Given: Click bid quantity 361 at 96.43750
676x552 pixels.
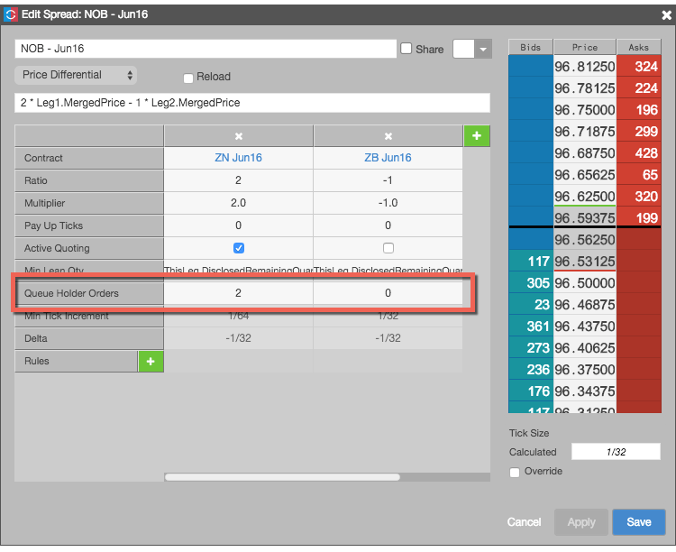Looking at the screenshot, I should pos(531,326).
